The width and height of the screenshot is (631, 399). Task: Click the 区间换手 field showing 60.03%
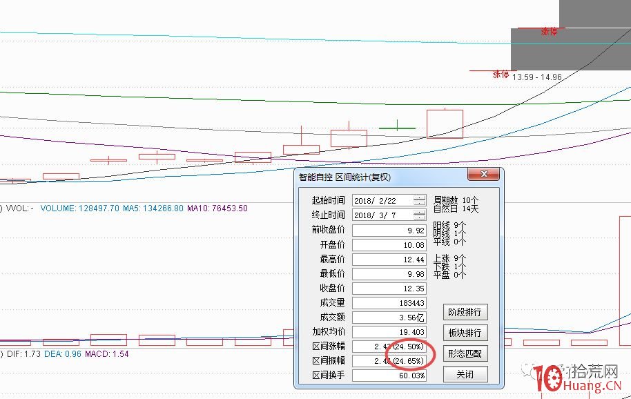[x=389, y=375]
